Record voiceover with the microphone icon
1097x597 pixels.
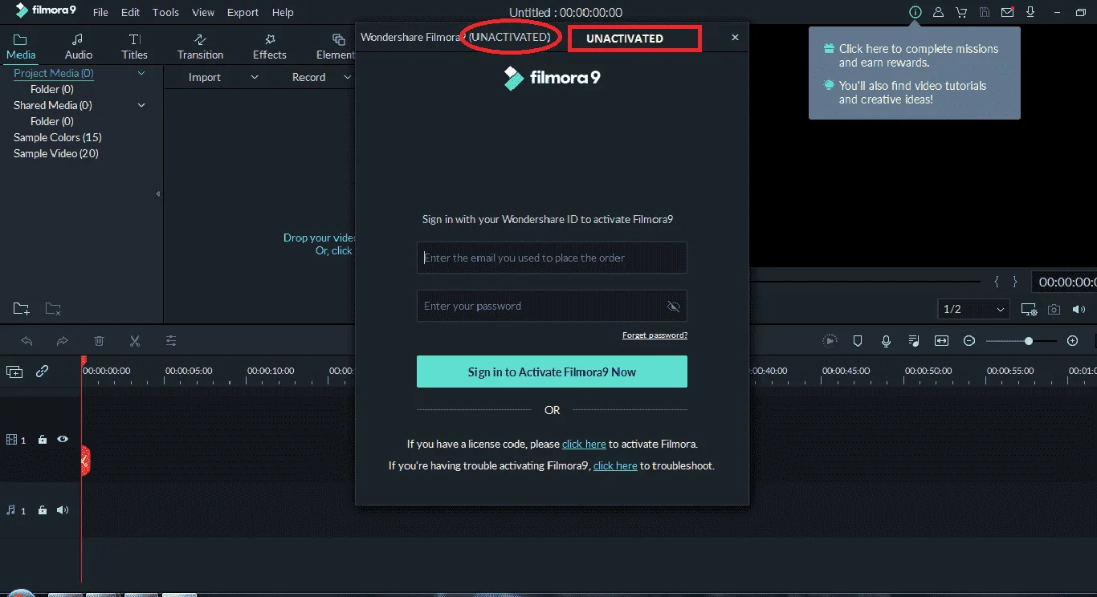pyautogui.click(x=886, y=341)
